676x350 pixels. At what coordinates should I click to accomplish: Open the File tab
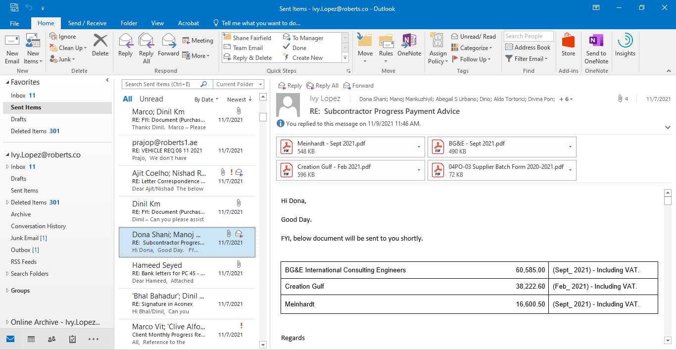14,23
